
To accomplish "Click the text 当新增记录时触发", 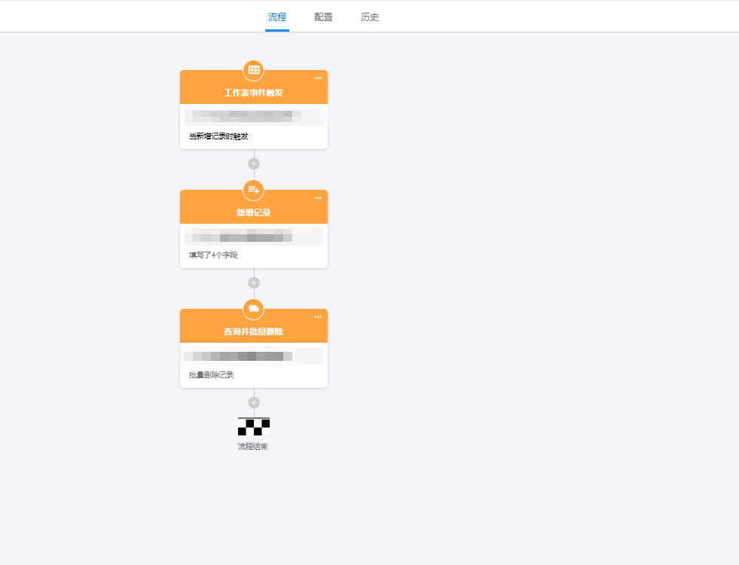I will [x=218, y=136].
